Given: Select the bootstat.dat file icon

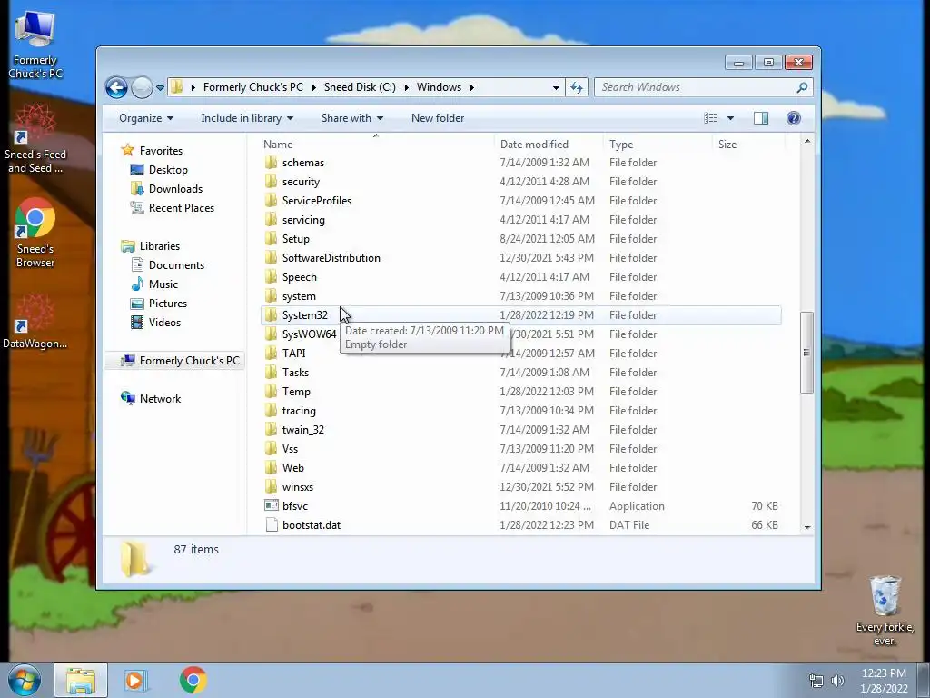Looking at the screenshot, I should tap(271, 524).
